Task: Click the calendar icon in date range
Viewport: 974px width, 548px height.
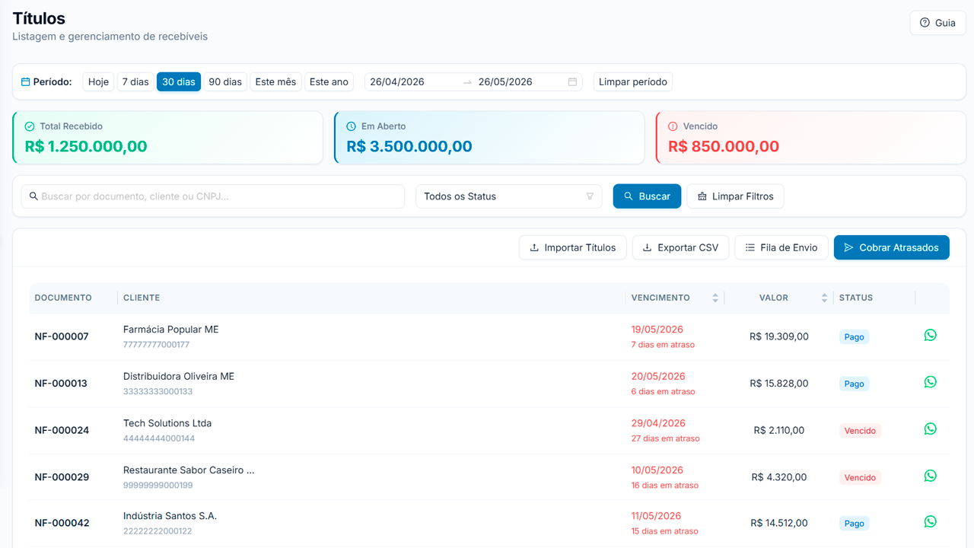Action: pos(572,81)
